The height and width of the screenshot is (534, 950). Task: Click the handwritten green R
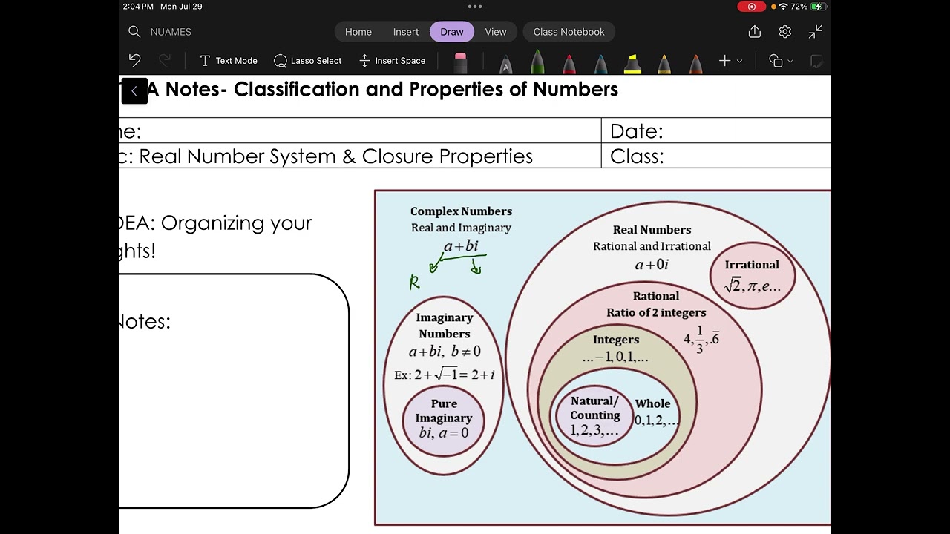[x=414, y=283]
